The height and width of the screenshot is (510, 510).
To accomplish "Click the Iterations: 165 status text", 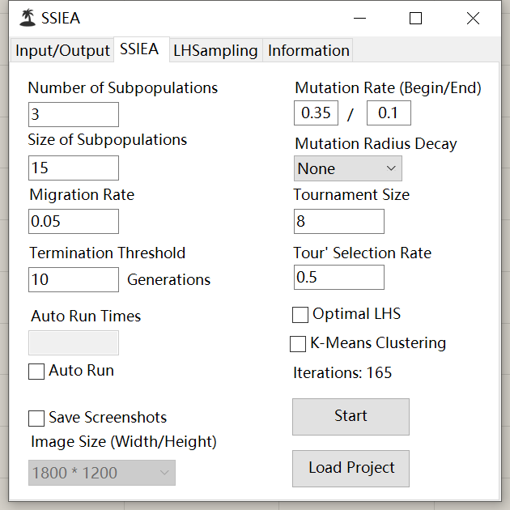I will [342, 372].
